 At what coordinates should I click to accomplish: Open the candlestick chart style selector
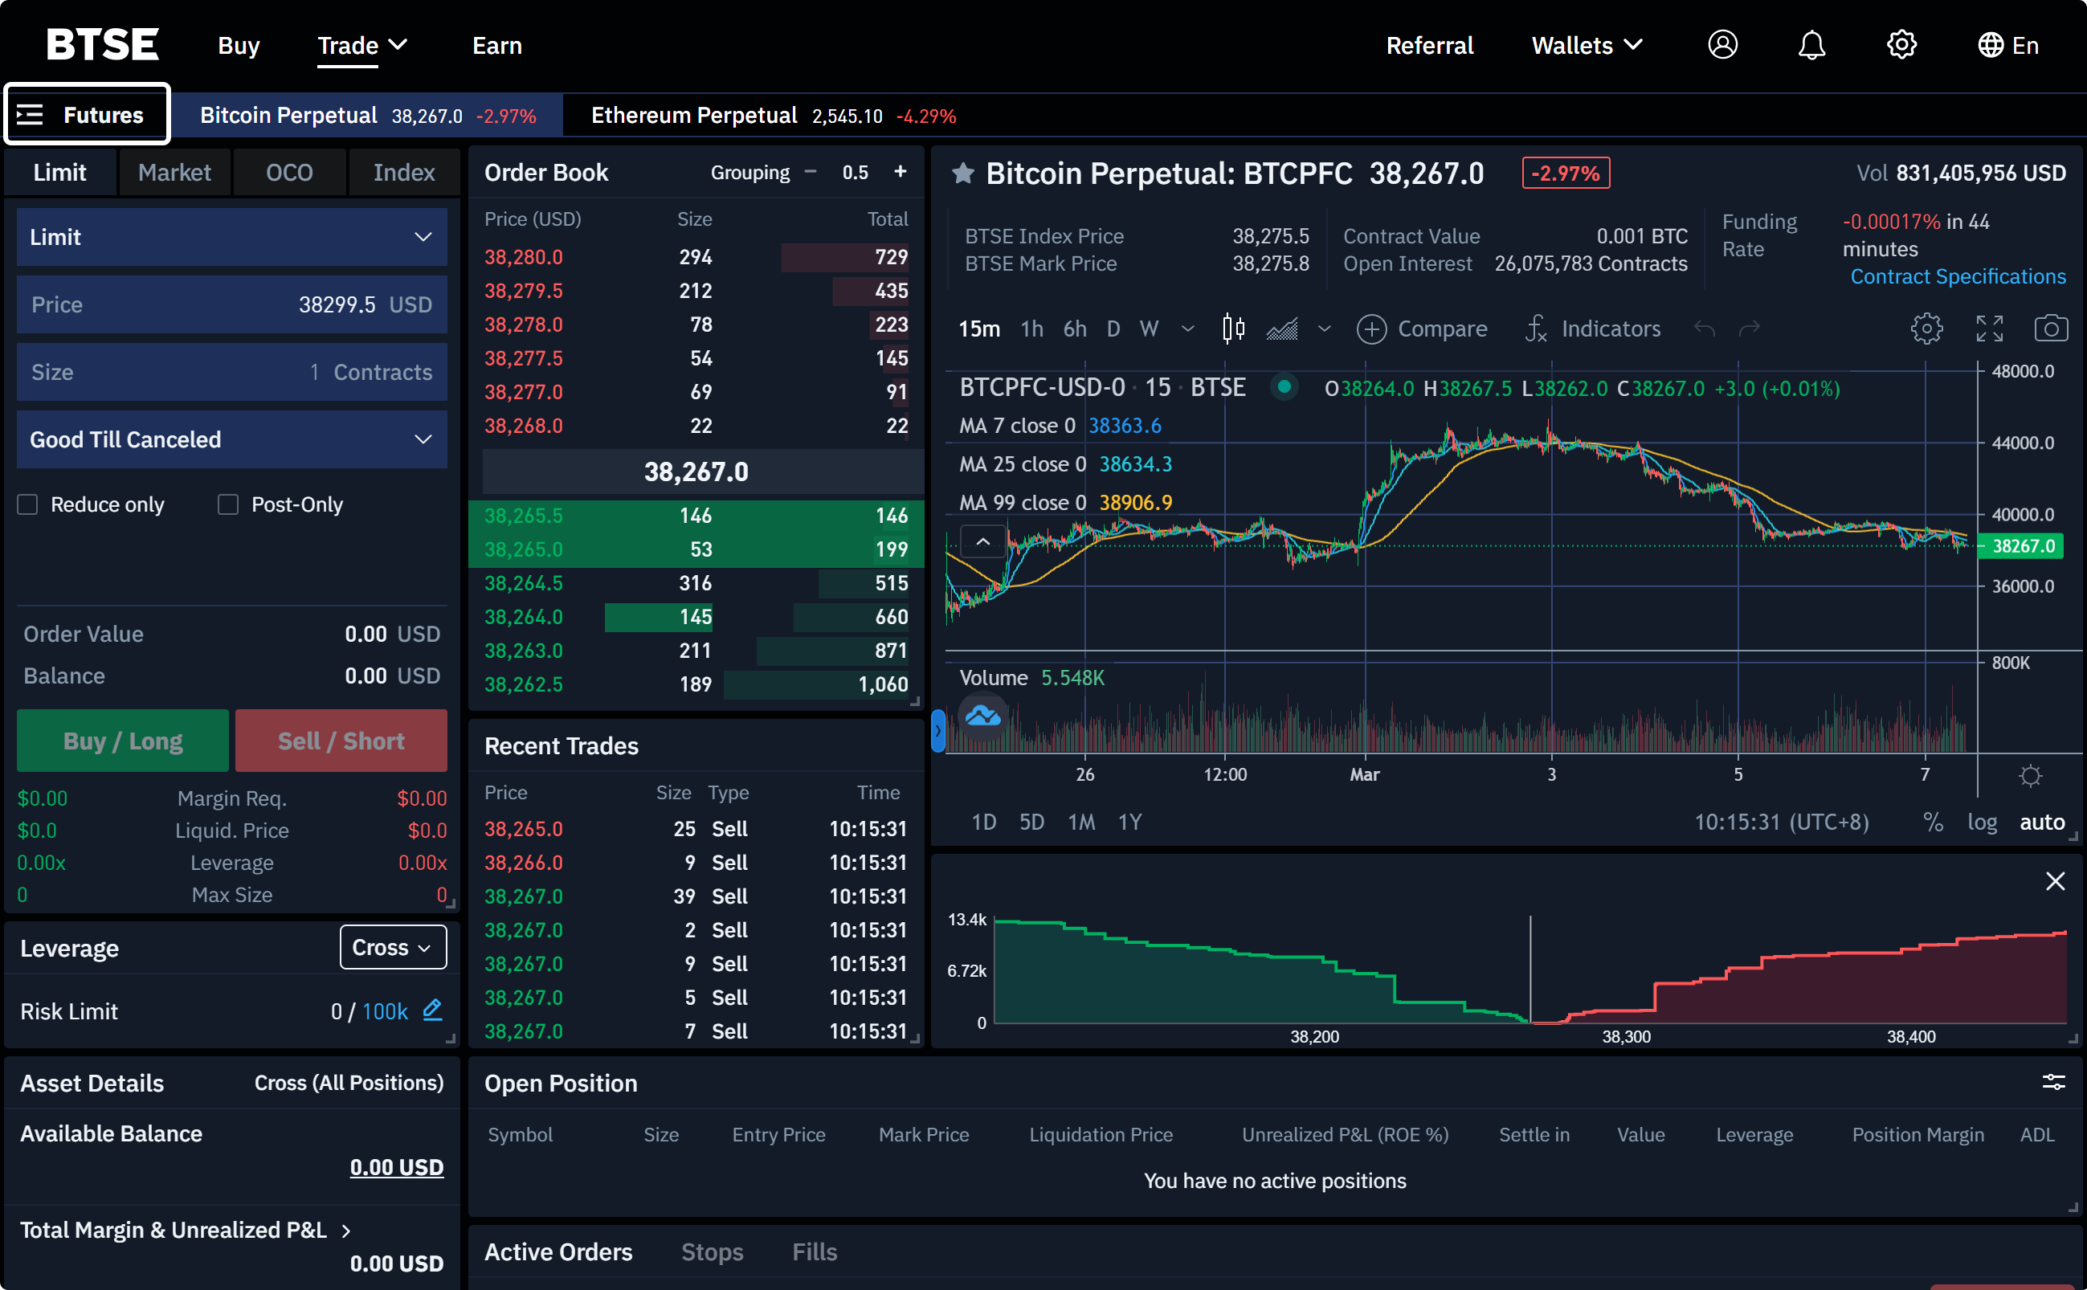pos(1233,329)
